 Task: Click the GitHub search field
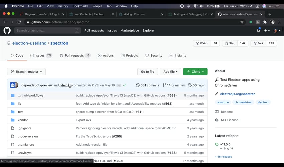click(47, 31)
